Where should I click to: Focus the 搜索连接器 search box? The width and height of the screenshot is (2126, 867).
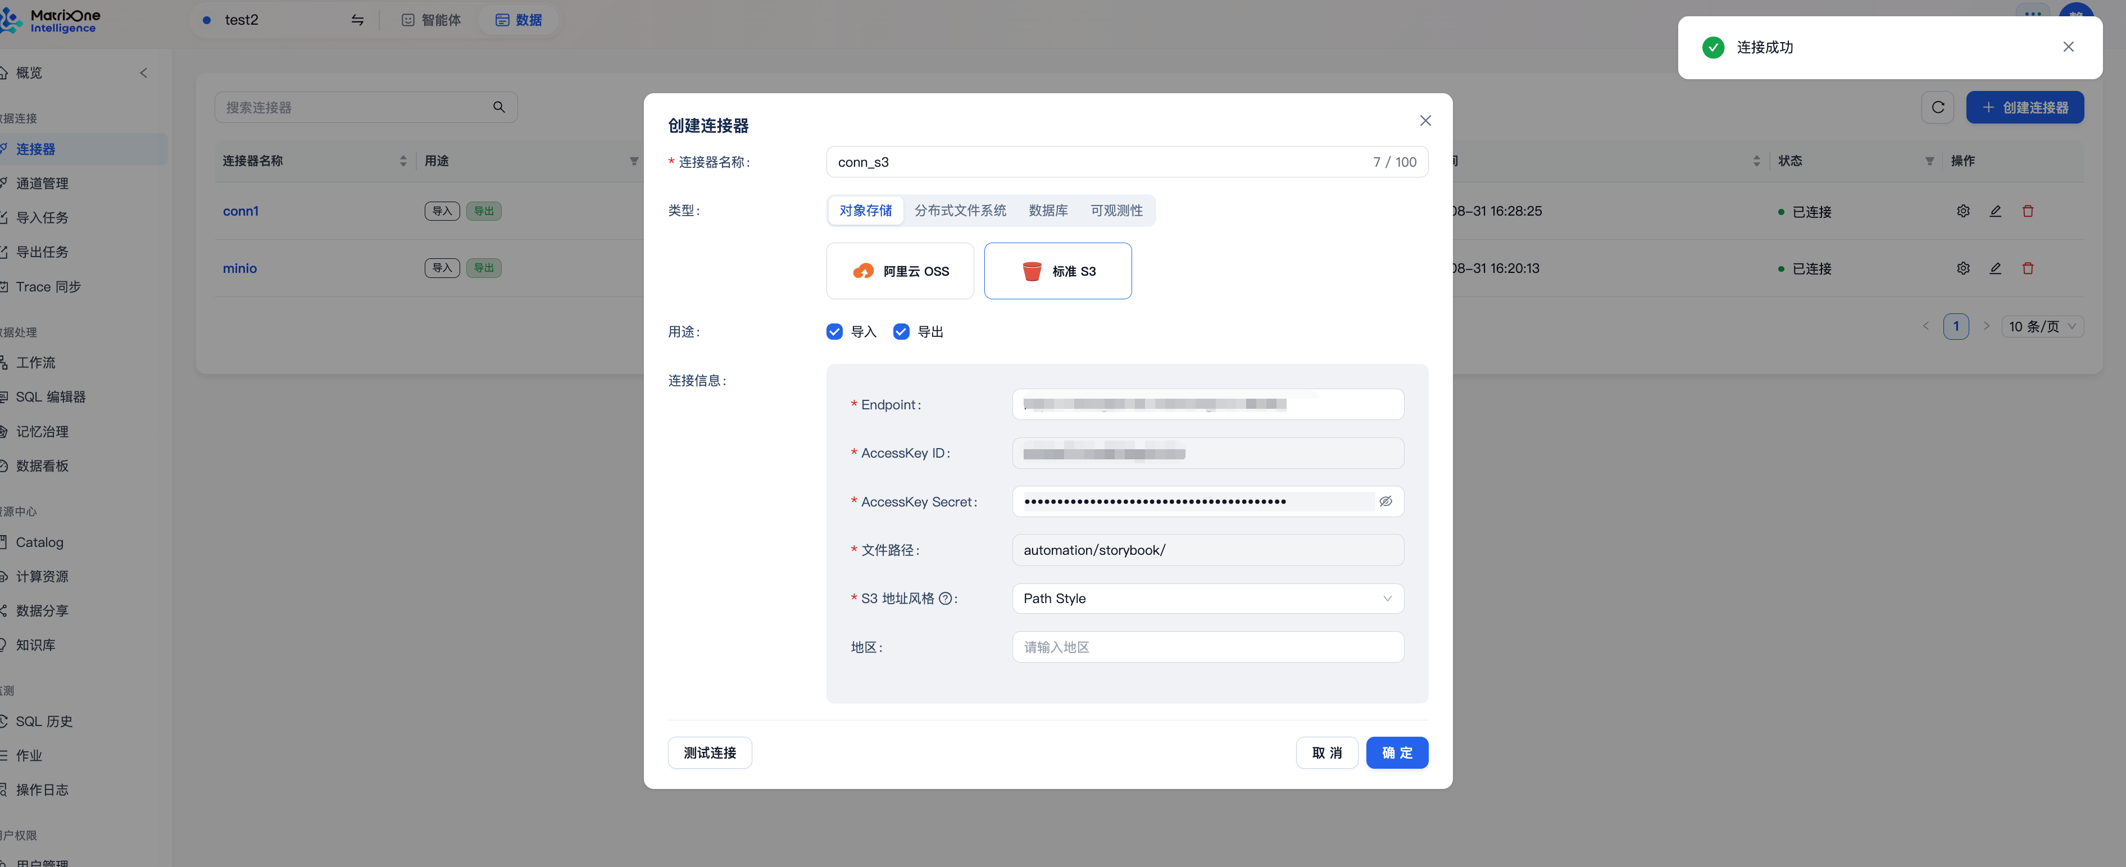point(366,107)
